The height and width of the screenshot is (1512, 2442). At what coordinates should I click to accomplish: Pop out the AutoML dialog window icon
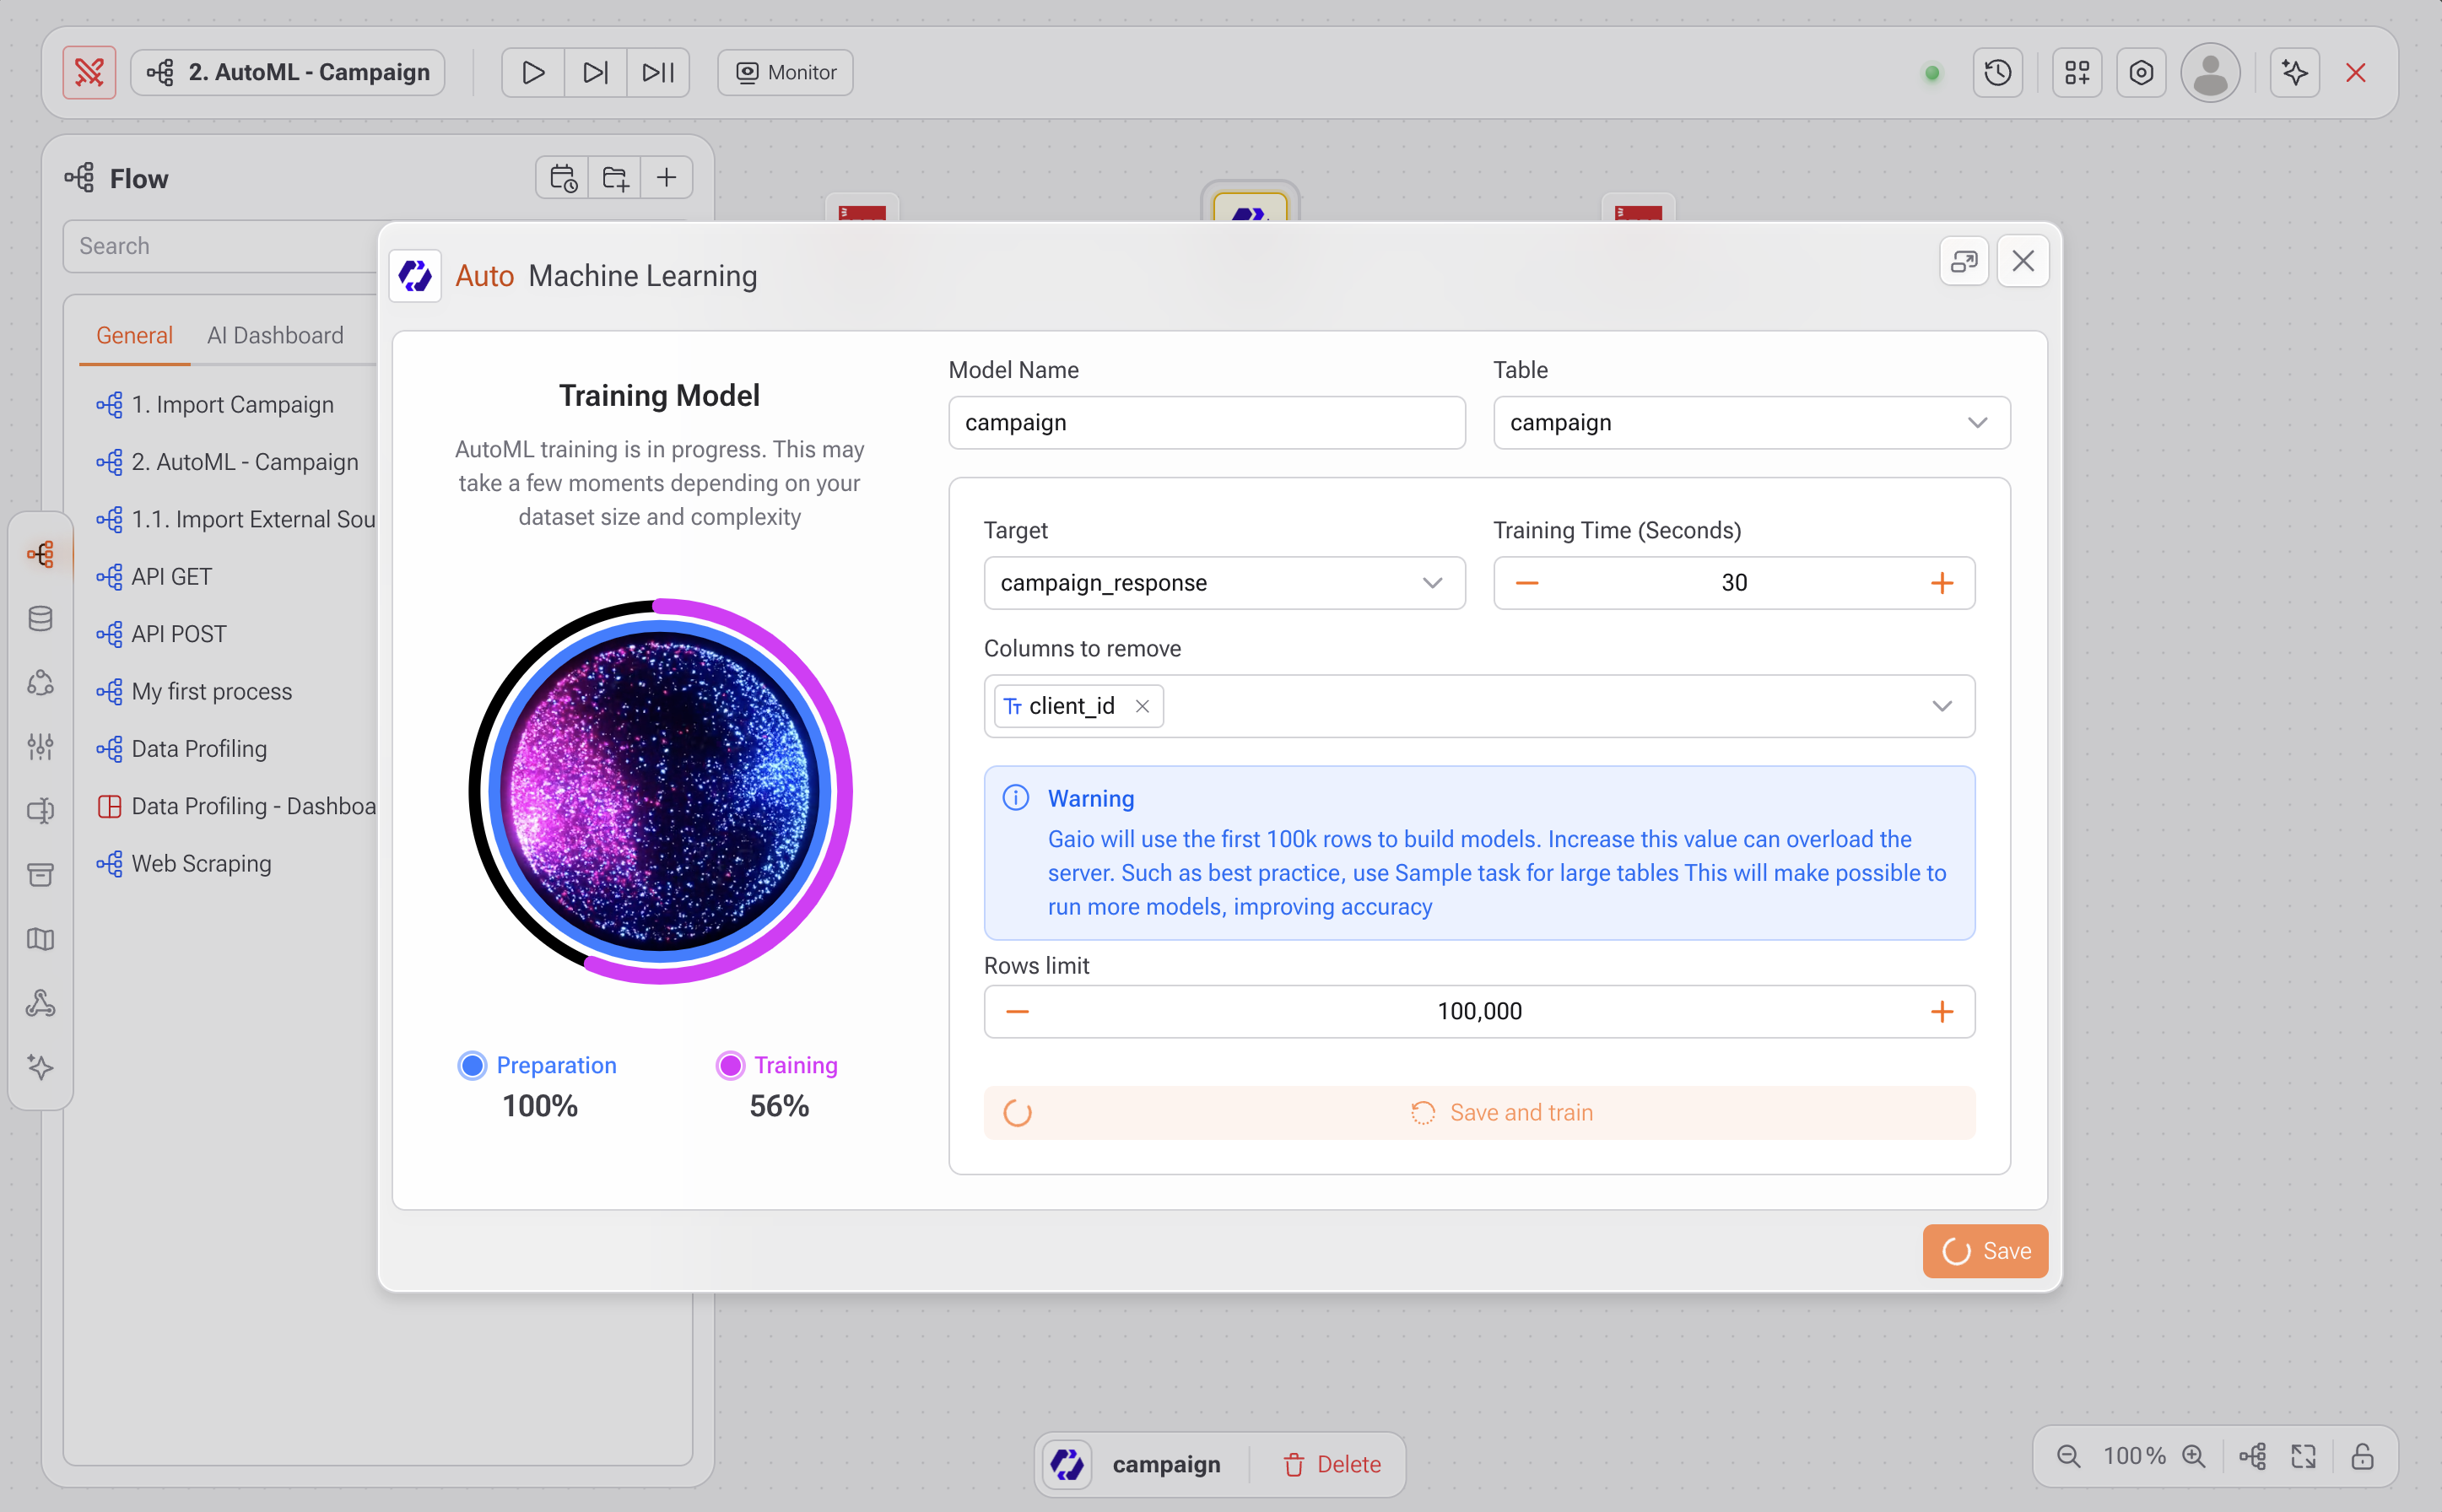pos(1963,261)
